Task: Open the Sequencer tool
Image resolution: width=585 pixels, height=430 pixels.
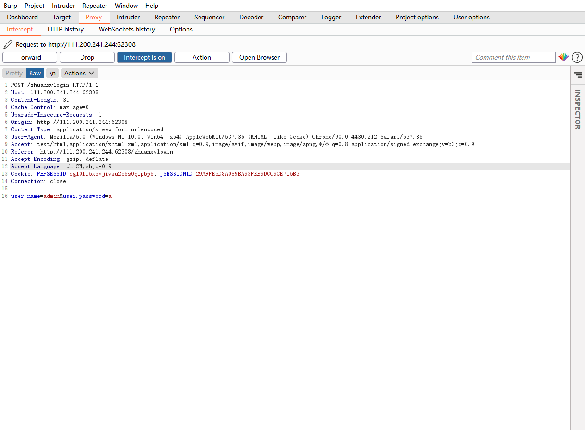Action: coord(209,17)
